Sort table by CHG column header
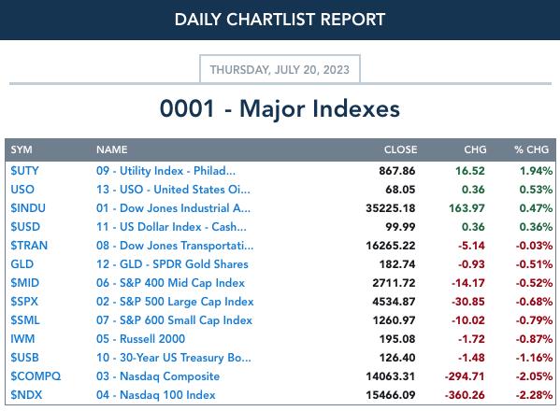560x411 pixels. point(475,149)
